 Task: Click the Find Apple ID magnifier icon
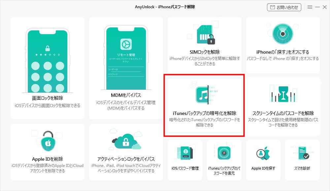click(x=263, y=153)
